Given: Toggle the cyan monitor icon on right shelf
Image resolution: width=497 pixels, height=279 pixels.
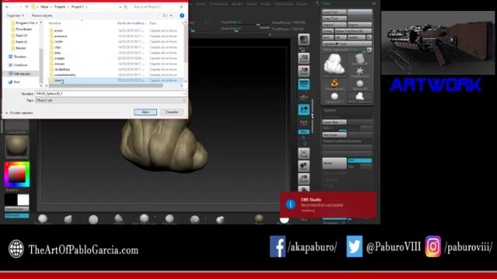Looking at the screenshot, I should pos(304,84).
